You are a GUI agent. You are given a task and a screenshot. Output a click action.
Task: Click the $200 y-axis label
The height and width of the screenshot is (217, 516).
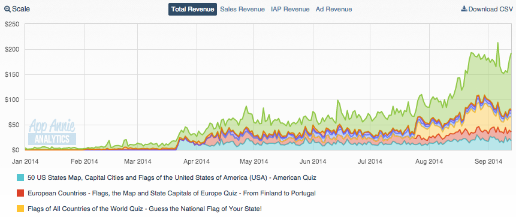click(13, 49)
